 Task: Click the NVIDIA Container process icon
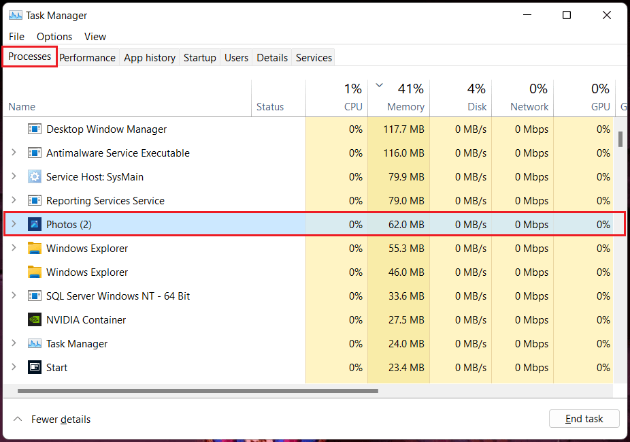click(35, 319)
